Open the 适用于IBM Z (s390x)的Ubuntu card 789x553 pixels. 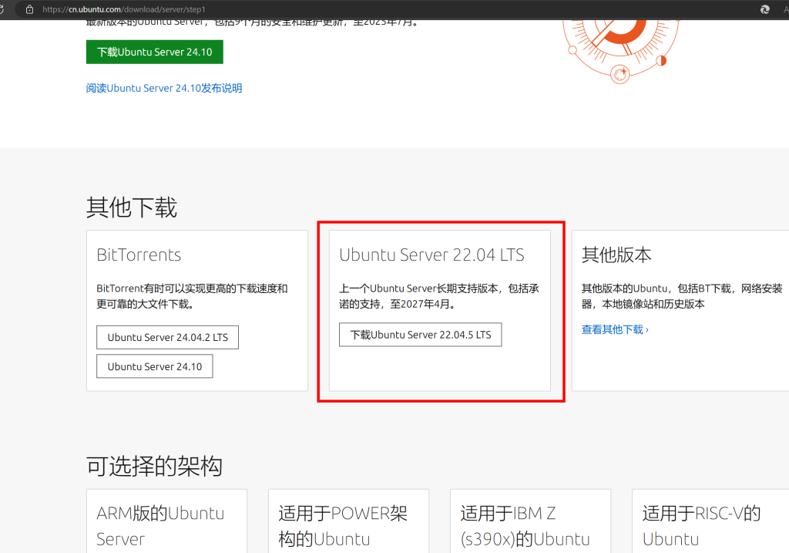pos(530,521)
